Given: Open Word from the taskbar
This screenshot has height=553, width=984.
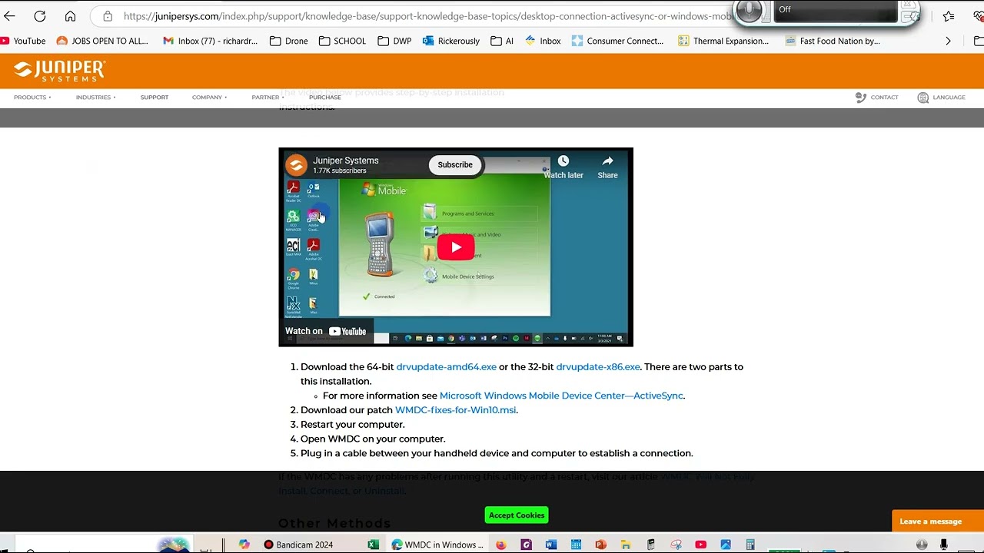Looking at the screenshot, I should click(x=551, y=545).
